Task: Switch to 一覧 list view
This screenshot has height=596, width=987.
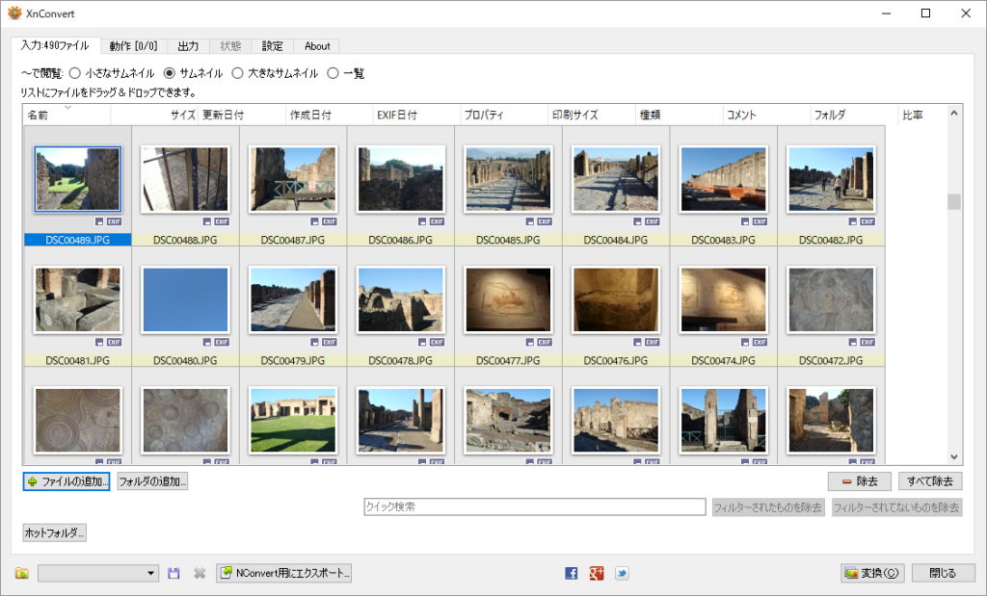Action: [x=333, y=73]
